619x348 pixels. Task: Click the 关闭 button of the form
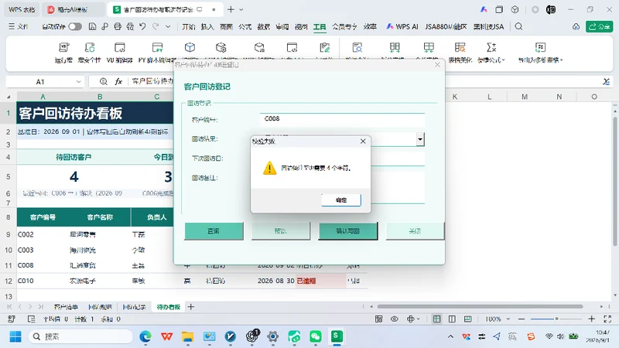(x=415, y=230)
